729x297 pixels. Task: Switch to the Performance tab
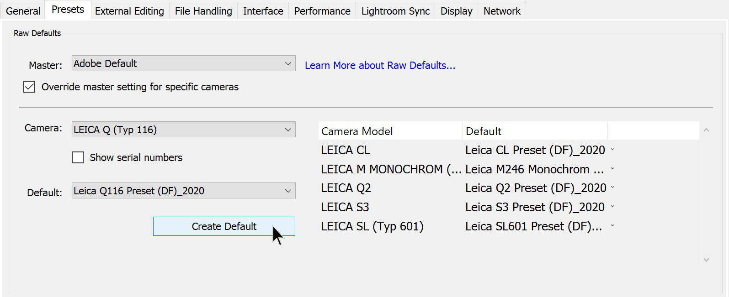click(322, 11)
